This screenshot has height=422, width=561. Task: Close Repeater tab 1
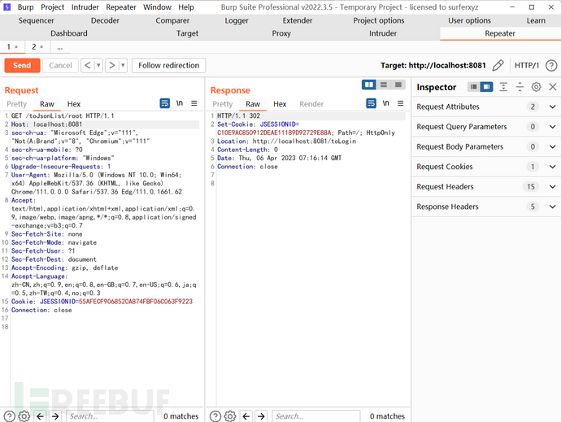[x=16, y=47]
